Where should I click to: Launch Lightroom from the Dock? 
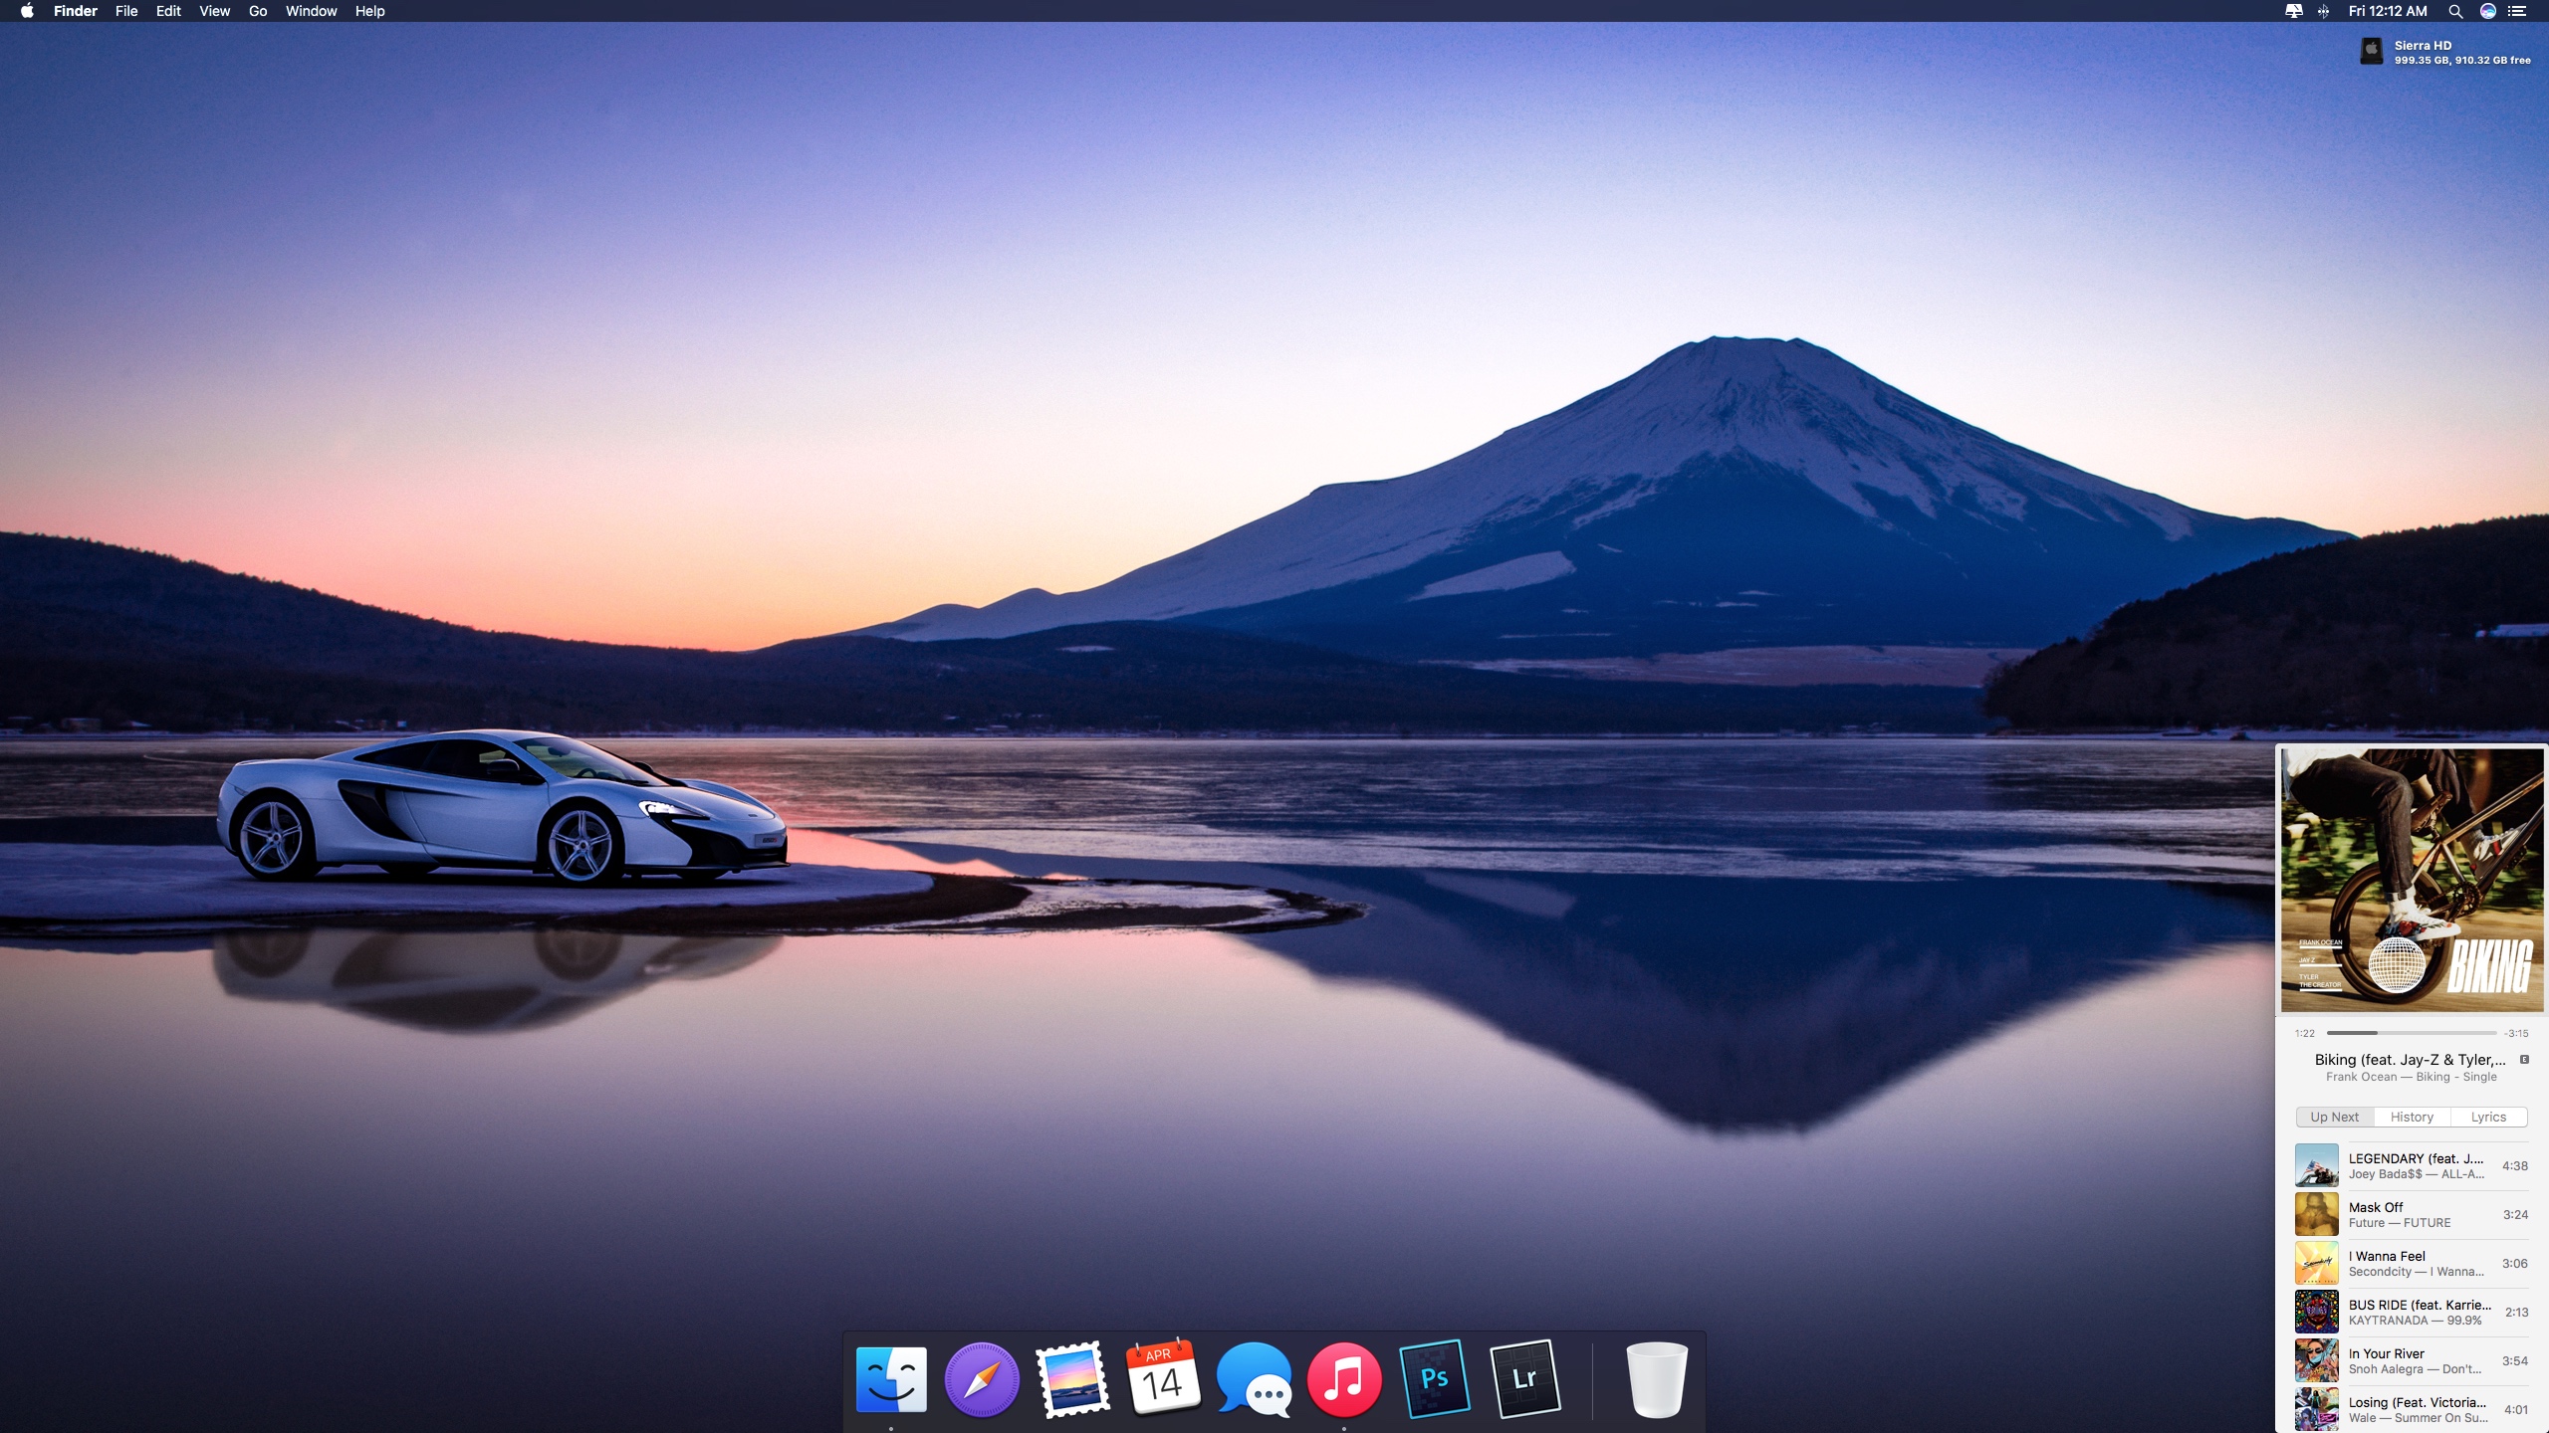pos(1525,1379)
